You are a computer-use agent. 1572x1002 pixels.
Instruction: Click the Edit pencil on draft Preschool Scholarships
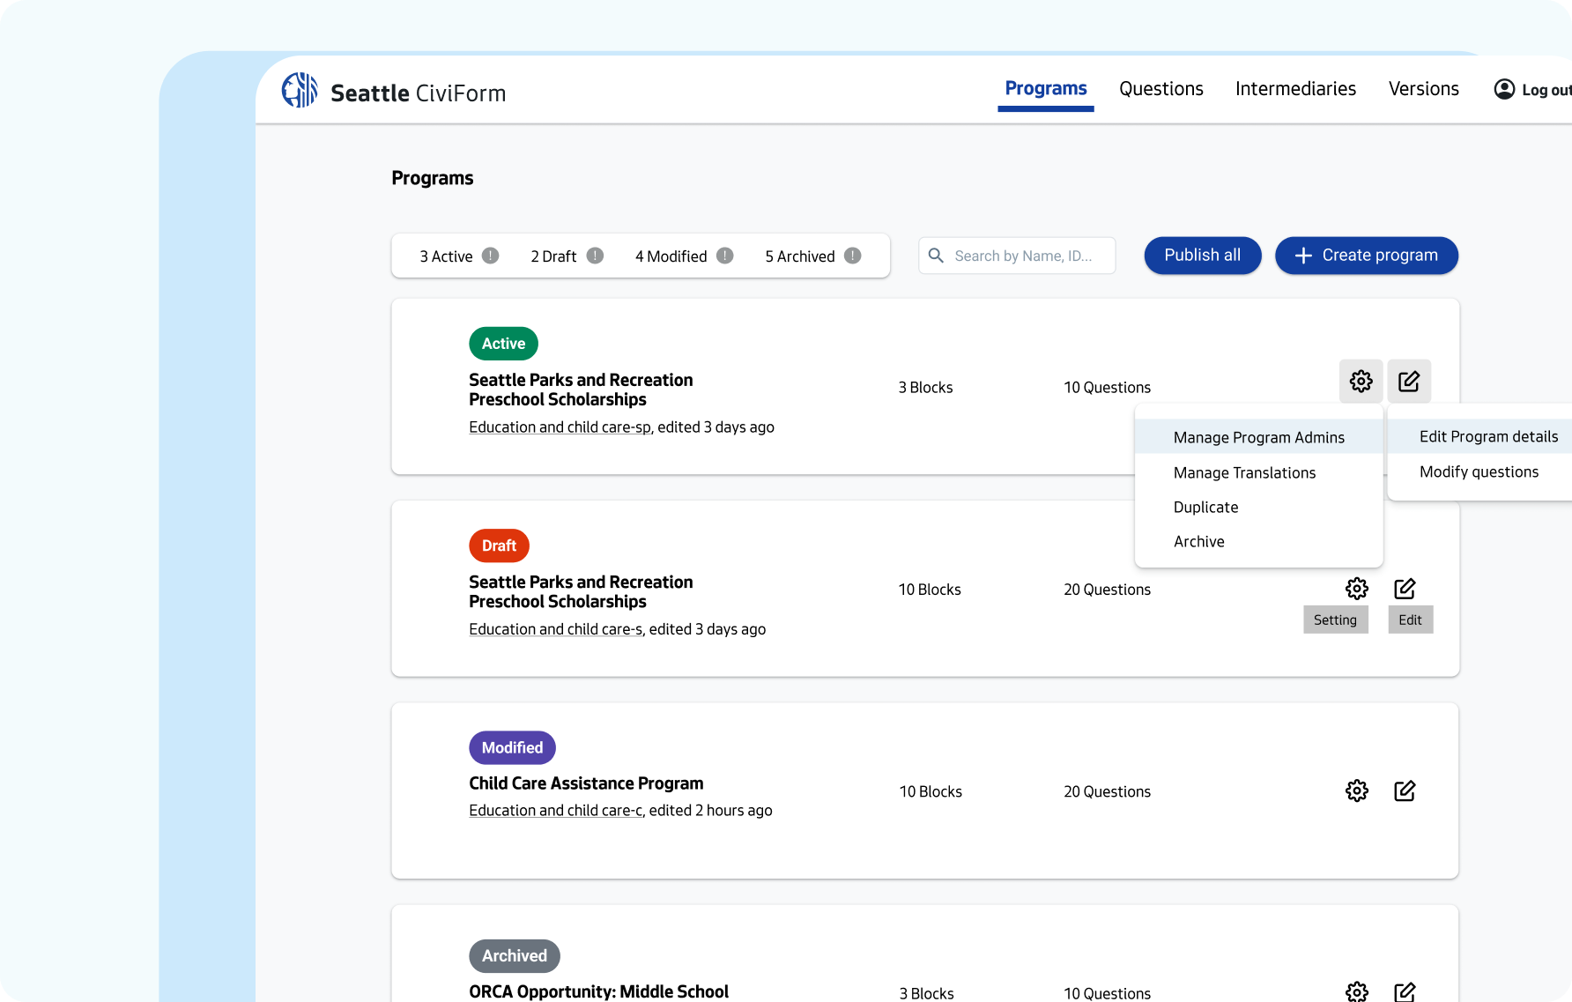pyautogui.click(x=1405, y=588)
